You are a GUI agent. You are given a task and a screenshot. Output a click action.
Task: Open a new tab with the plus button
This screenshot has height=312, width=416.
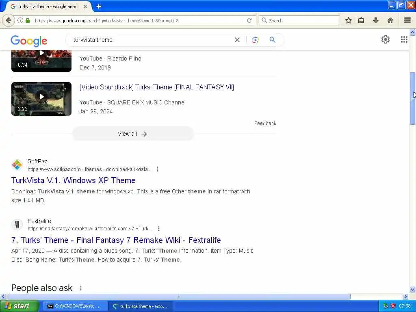coord(98,6)
